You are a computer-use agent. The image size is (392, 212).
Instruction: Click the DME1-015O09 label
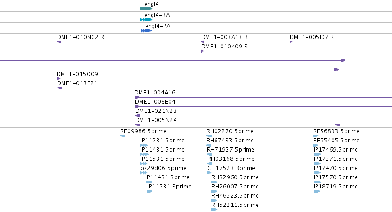[x=77, y=74]
